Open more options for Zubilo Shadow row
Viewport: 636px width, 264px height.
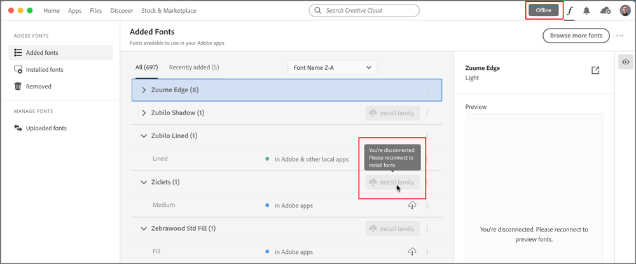coord(427,113)
